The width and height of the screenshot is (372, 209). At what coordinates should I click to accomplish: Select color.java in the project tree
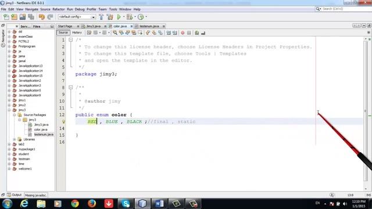[x=41, y=129]
